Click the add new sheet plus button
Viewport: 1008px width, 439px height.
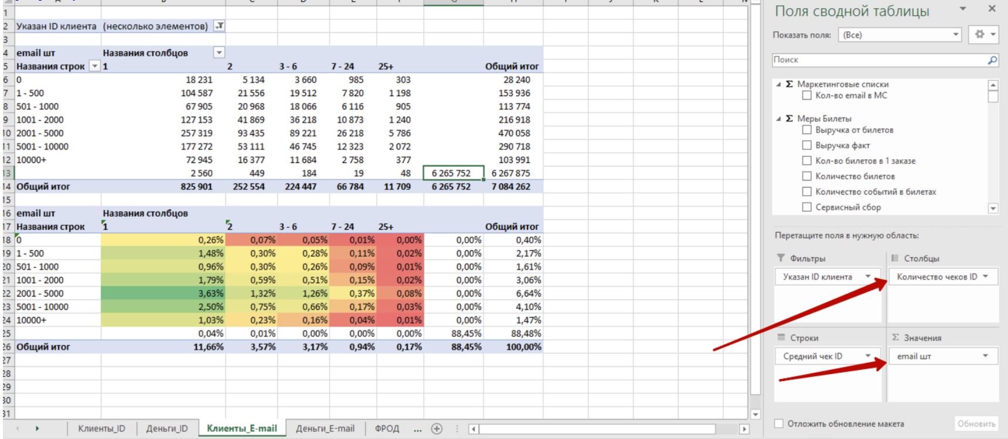[x=437, y=428]
